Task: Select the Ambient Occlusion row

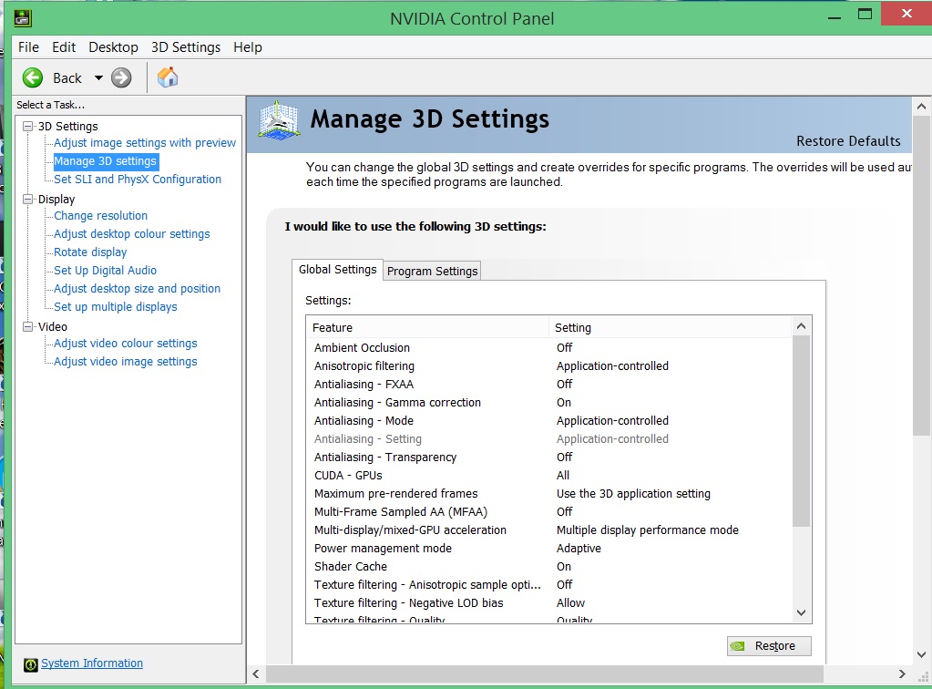Action: (549, 348)
